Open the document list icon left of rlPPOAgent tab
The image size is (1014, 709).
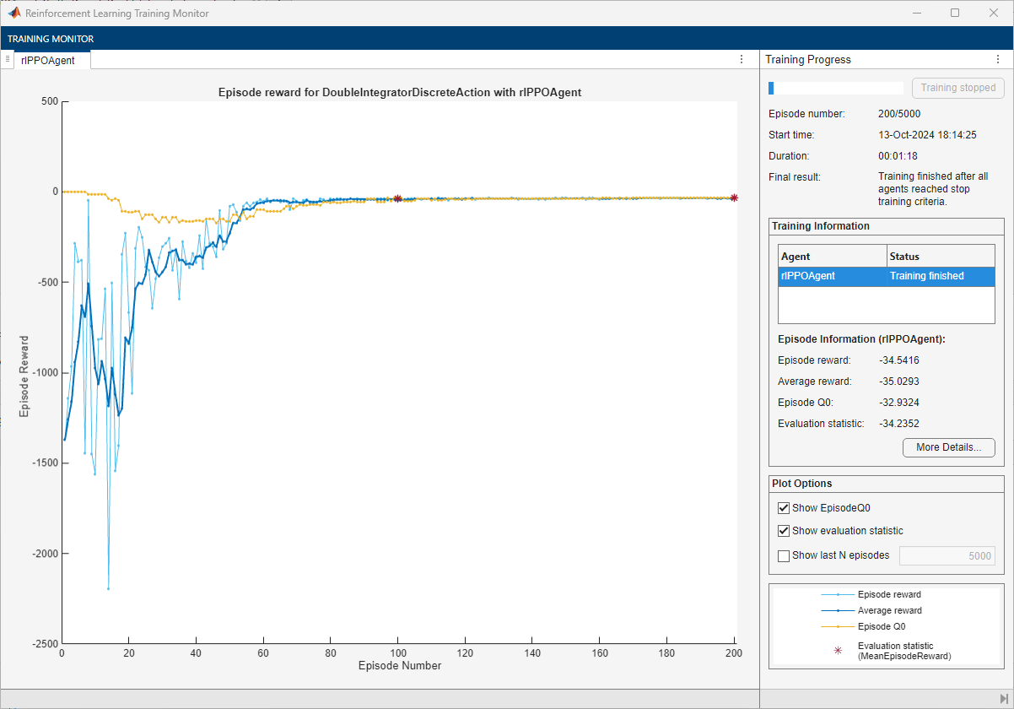pos(7,60)
